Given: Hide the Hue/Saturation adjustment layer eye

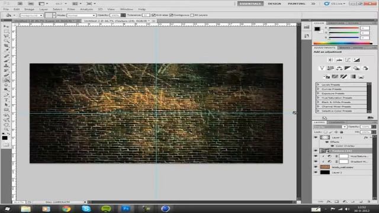Looking at the screenshot, I should pyautogui.click(x=316, y=156).
